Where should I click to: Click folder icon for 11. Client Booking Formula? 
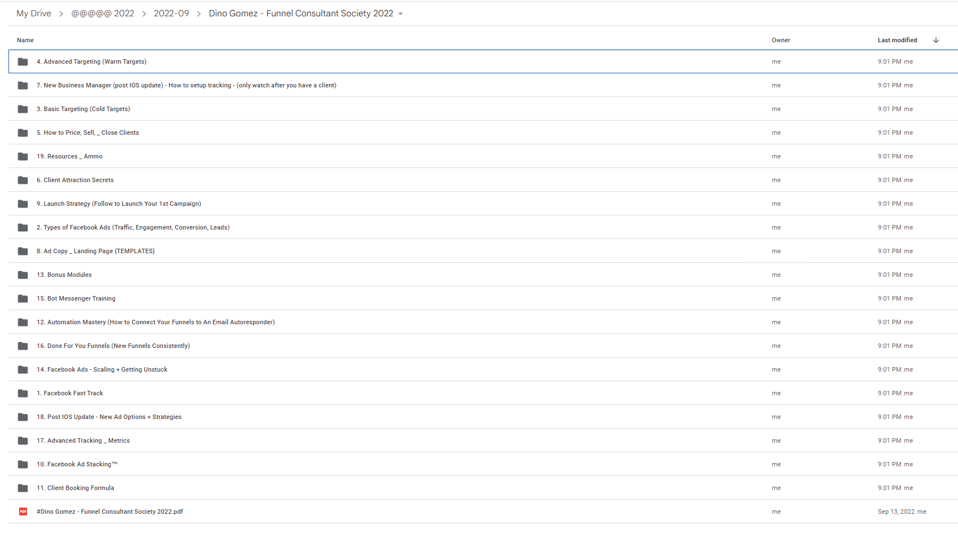tap(23, 488)
